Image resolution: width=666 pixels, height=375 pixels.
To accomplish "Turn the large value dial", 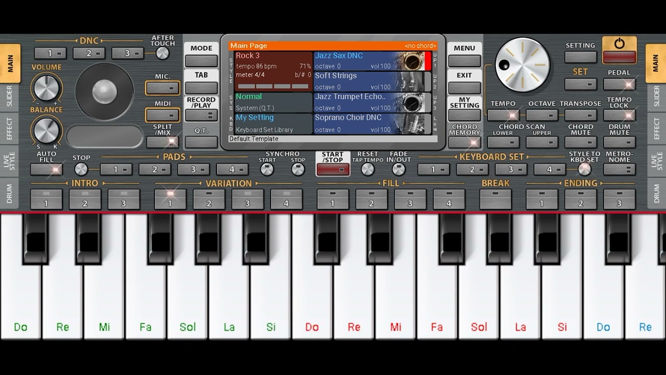I will point(522,65).
